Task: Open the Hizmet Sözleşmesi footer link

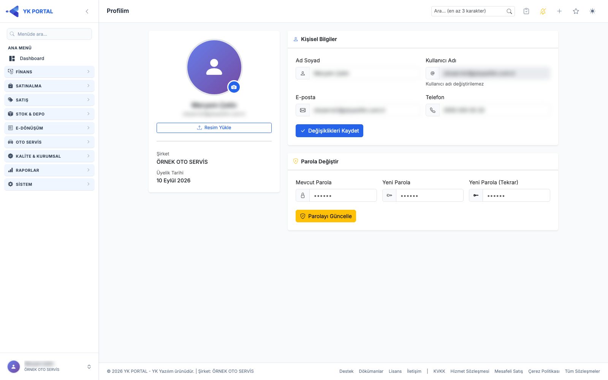Action: [x=470, y=371]
